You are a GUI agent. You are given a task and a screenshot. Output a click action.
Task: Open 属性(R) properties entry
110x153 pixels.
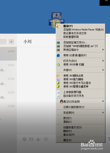click(x=81, y=140)
